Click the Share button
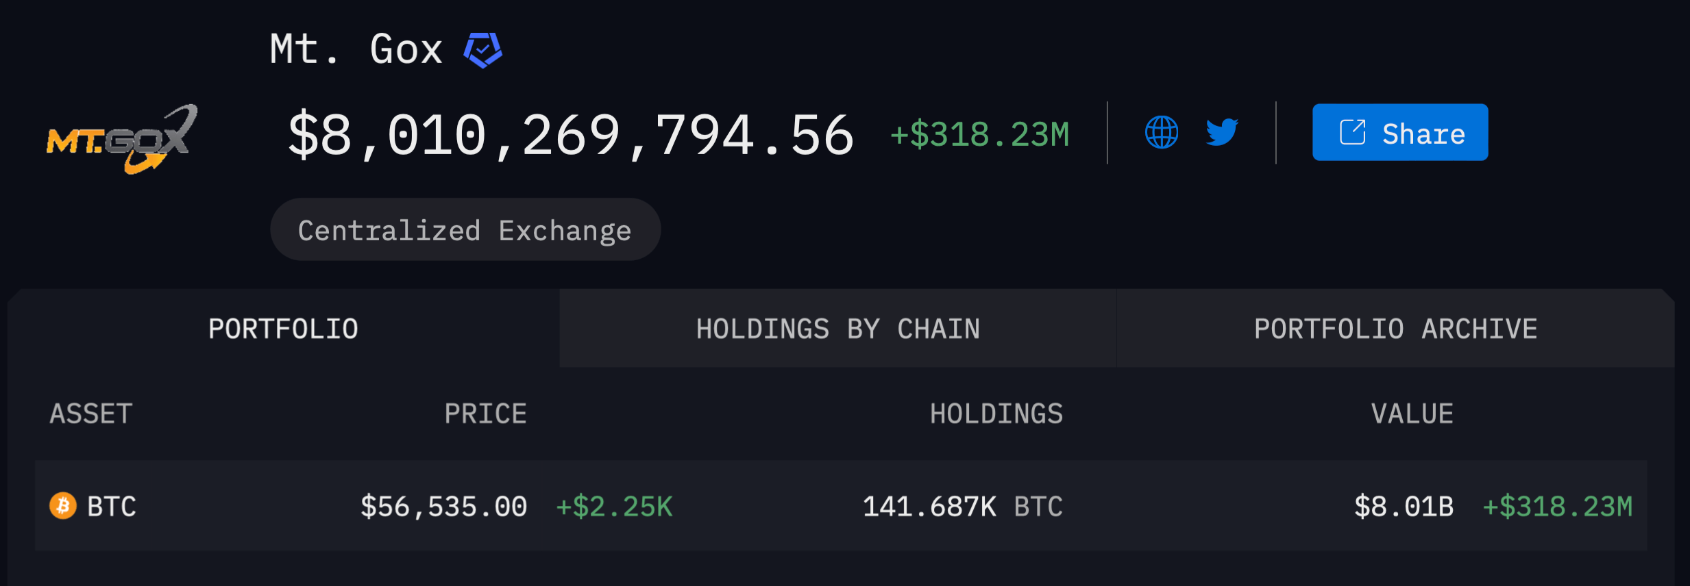The width and height of the screenshot is (1690, 586). click(1400, 132)
